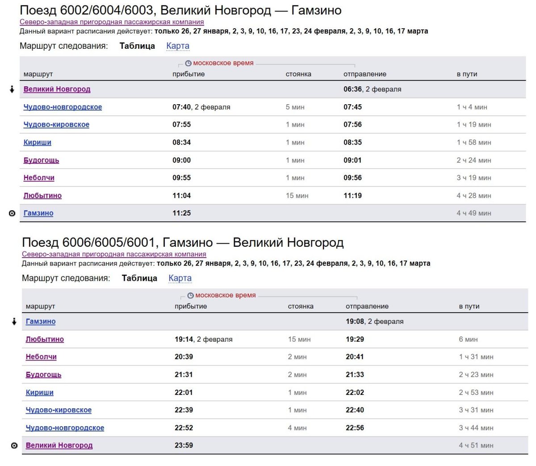Click the arrival target icon beside Великий Новгород

[13, 445]
